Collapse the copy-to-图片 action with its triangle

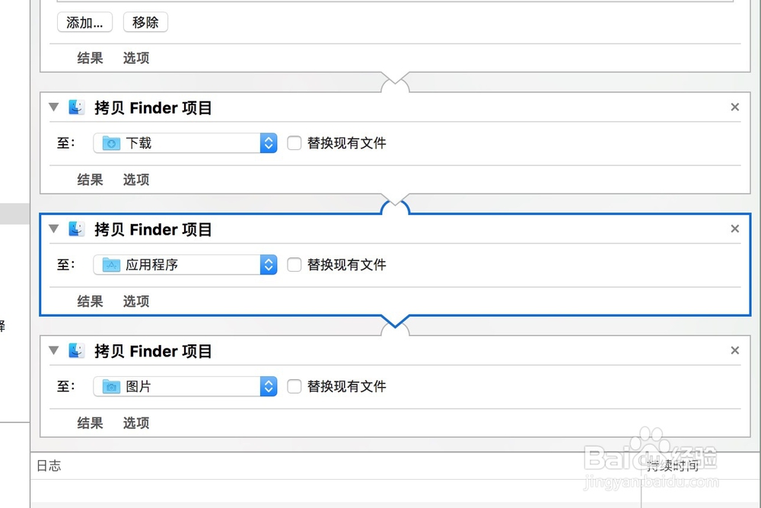click(53, 351)
